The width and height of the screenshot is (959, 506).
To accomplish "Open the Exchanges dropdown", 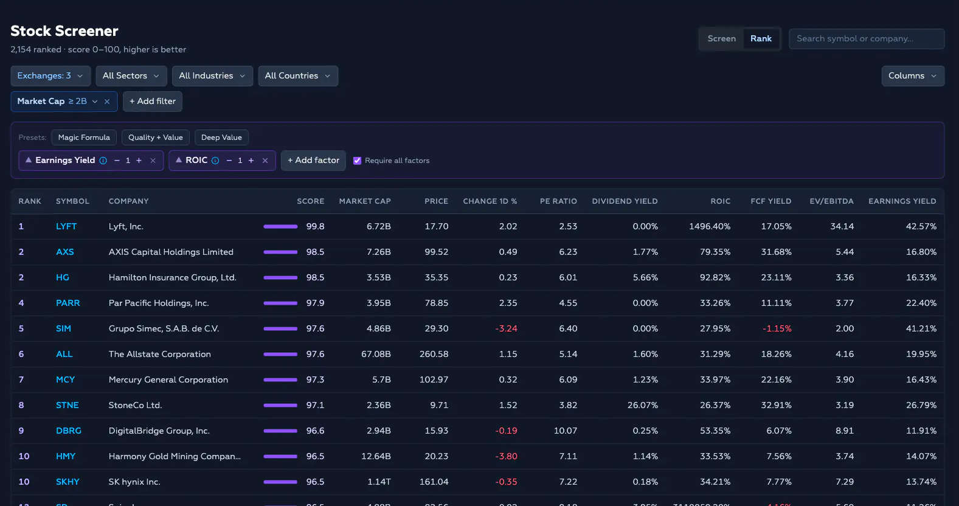I will [x=50, y=76].
